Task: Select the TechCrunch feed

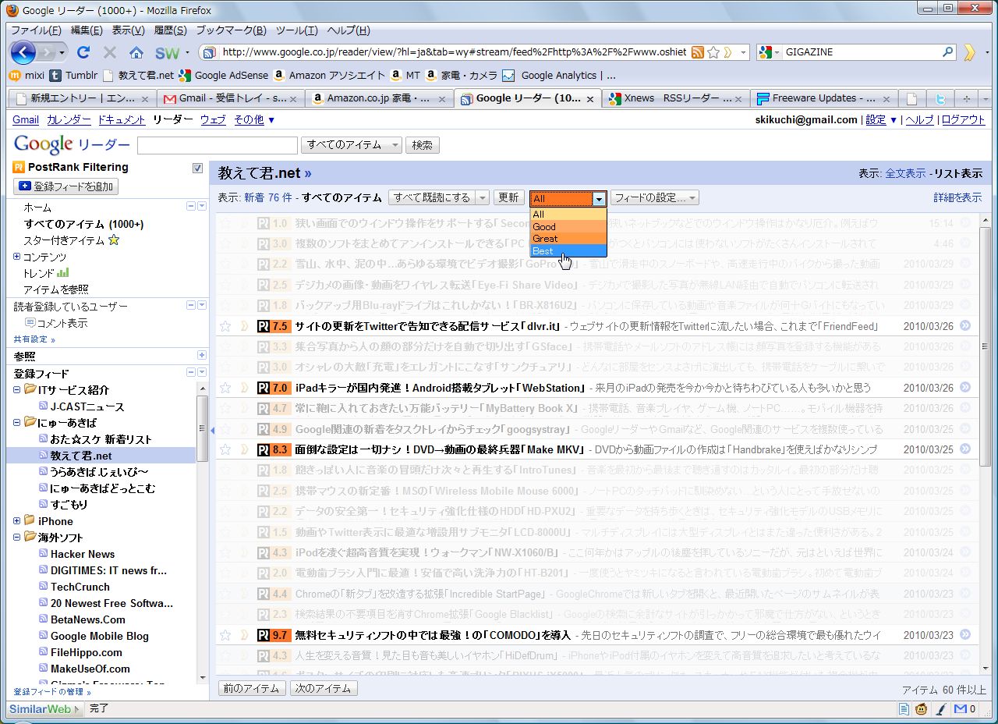Action: (80, 587)
